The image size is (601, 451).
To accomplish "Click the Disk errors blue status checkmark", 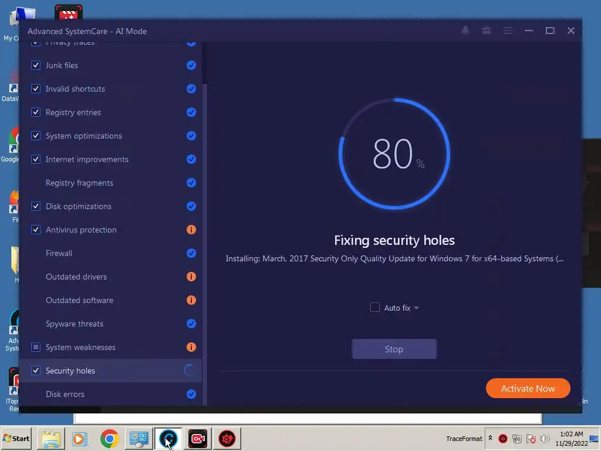I will [x=191, y=394].
